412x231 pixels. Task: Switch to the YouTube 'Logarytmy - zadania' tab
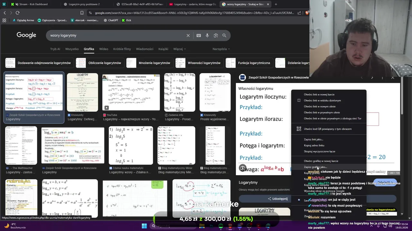point(192,4)
